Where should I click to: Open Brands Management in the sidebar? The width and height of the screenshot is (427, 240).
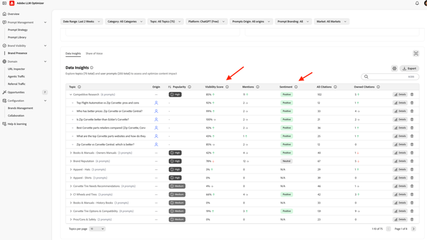pos(20,108)
